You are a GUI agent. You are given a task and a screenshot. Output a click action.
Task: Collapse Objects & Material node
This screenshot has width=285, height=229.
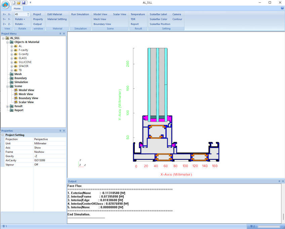click(x=7, y=42)
